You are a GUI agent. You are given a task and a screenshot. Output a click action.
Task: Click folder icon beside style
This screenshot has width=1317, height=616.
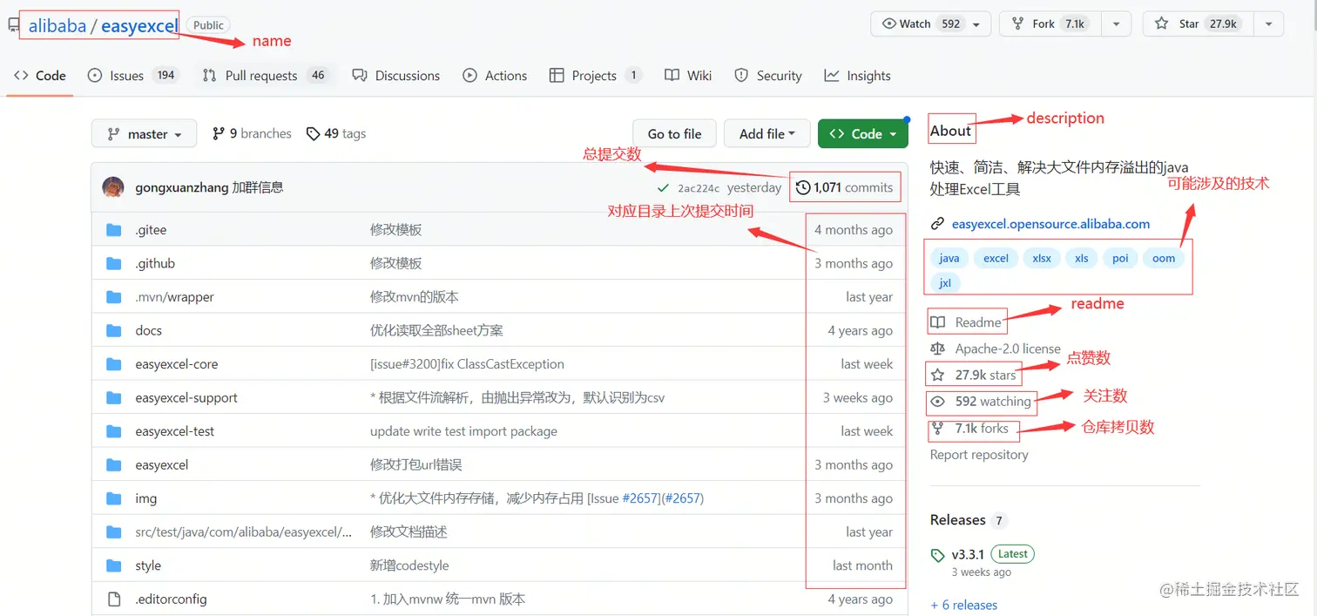click(x=113, y=565)
